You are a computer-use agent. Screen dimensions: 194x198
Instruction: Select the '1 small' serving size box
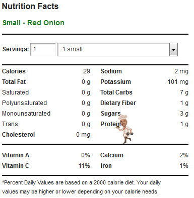point(117,50)
